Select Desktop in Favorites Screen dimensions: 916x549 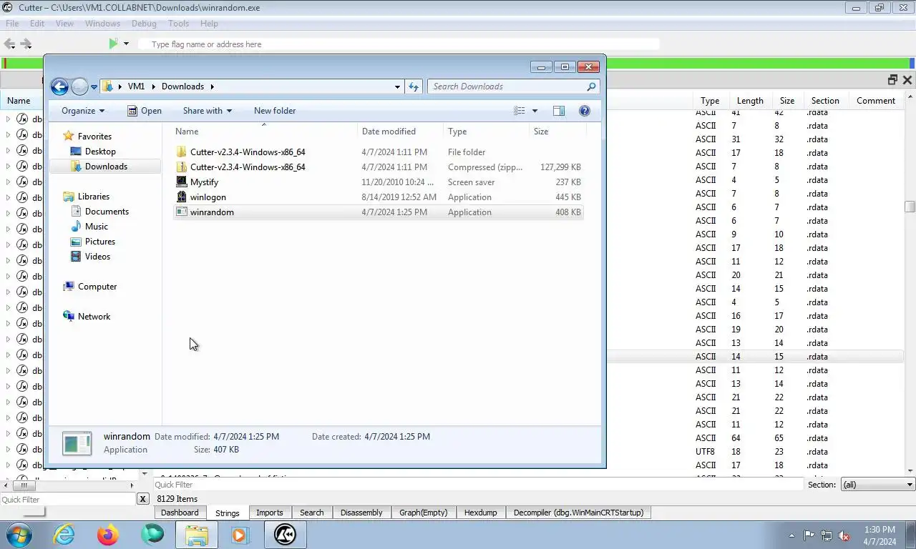point(100,152)
